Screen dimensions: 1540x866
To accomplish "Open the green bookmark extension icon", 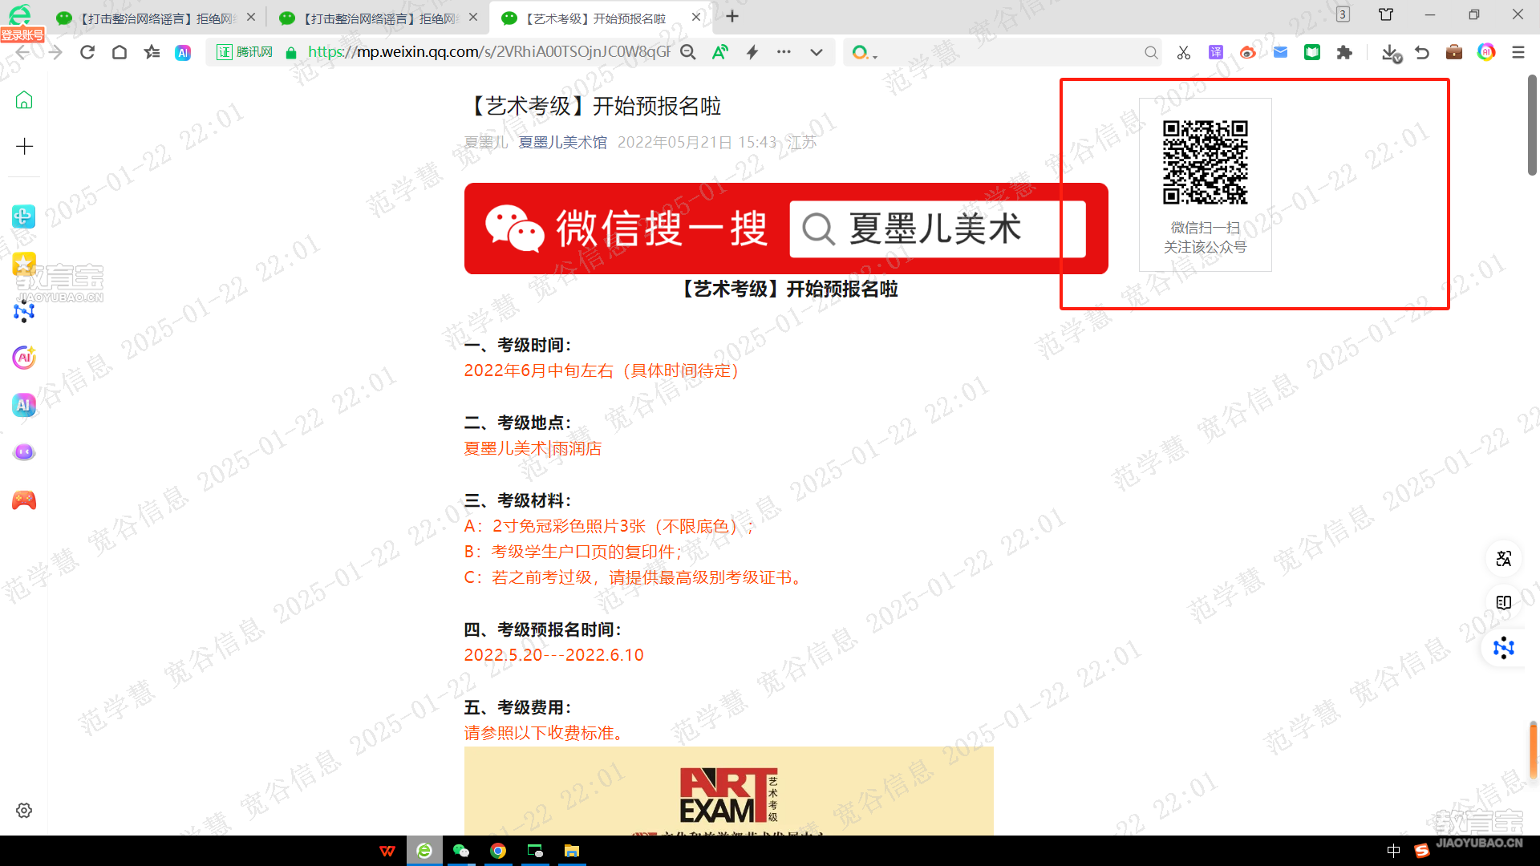I will pos(1312,53).
